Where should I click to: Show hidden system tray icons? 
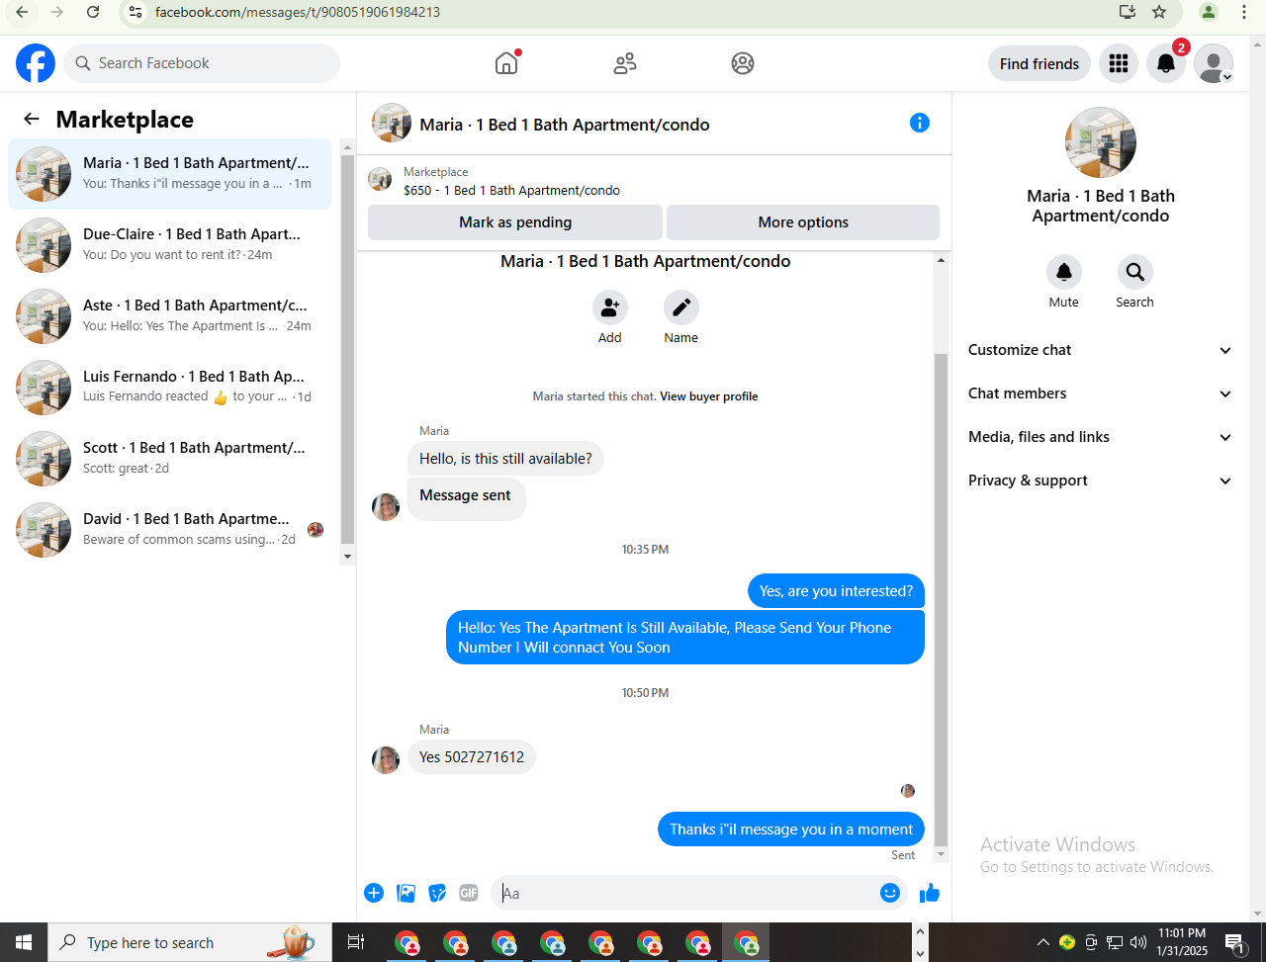(x=1042, y=942)
